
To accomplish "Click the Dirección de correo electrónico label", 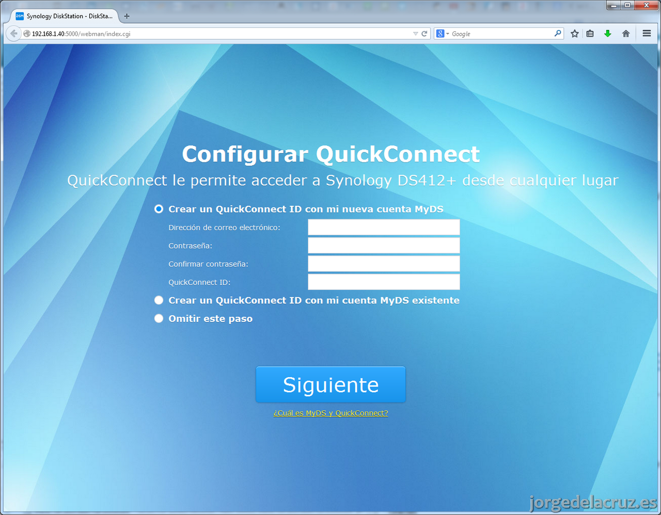I will (224, 228).
